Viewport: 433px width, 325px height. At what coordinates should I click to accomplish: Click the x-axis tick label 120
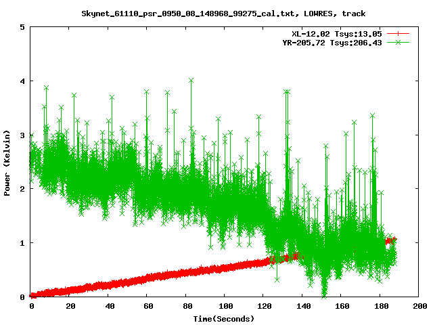pos(265,306)
